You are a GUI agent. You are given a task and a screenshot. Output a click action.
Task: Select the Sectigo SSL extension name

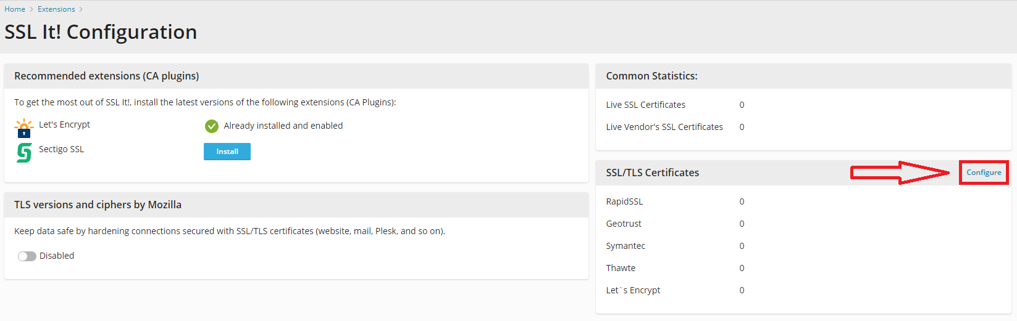point(61,149)
